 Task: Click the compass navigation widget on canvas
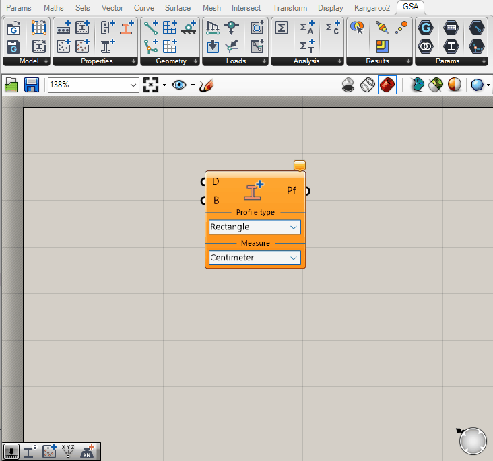[473, 441]
